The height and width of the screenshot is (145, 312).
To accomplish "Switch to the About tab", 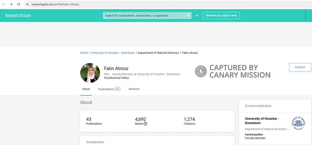I will [x=86, y=89].
